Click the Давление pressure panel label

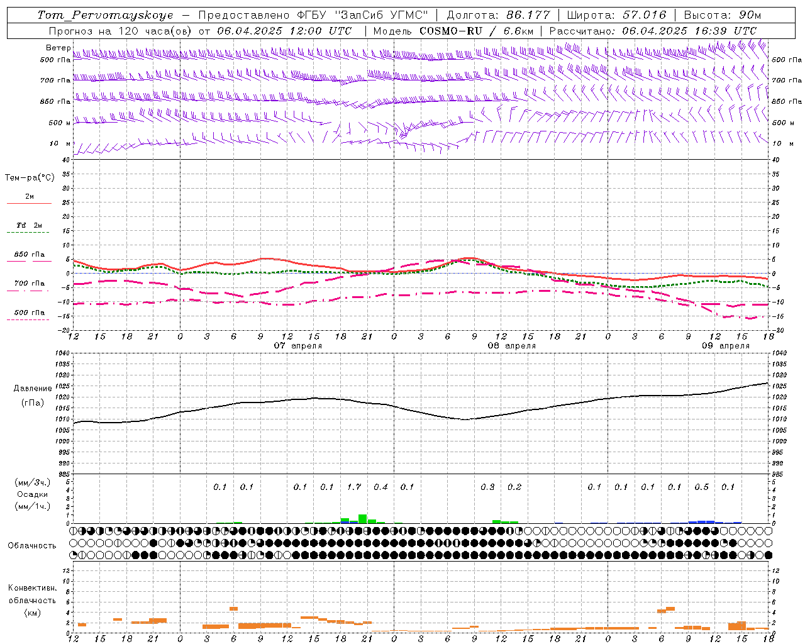(x=33, y=389)
